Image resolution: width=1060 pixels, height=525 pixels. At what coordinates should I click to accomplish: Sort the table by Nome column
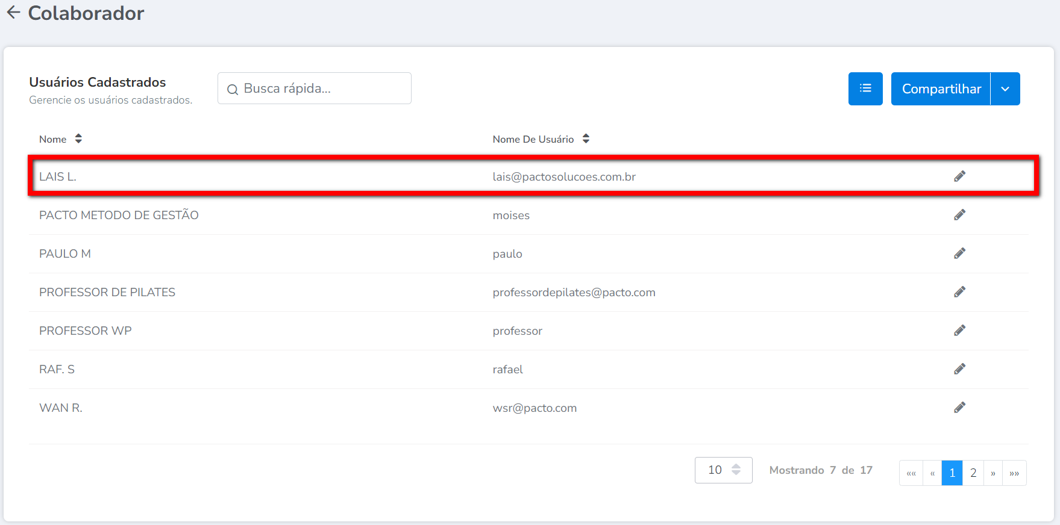78,139
